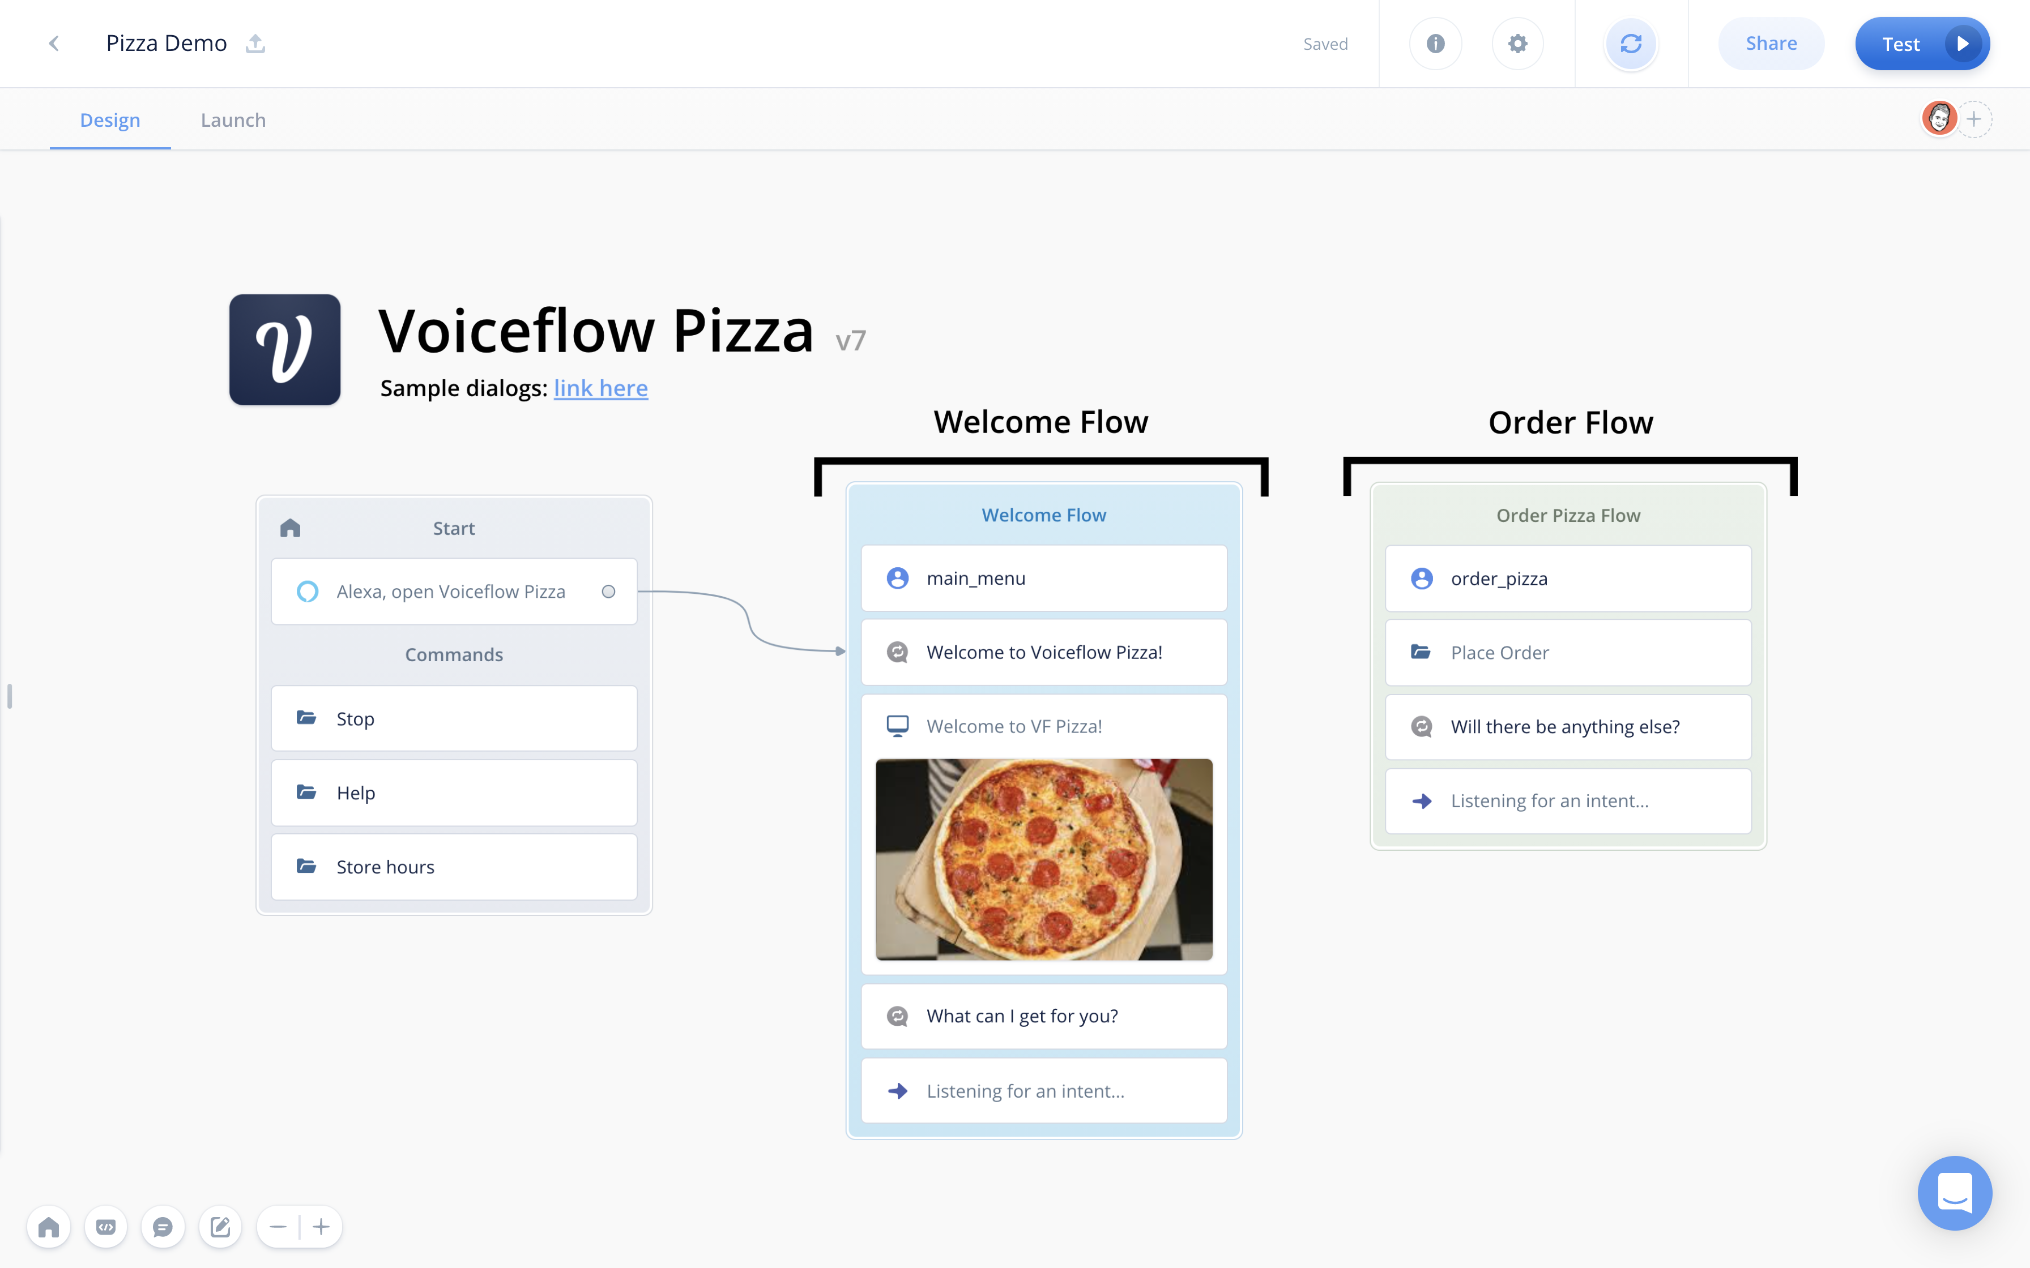This screenshot has height=1268, width=2030.
Task: Click the markup edit pencil icon
Action: pos(220,1227)
